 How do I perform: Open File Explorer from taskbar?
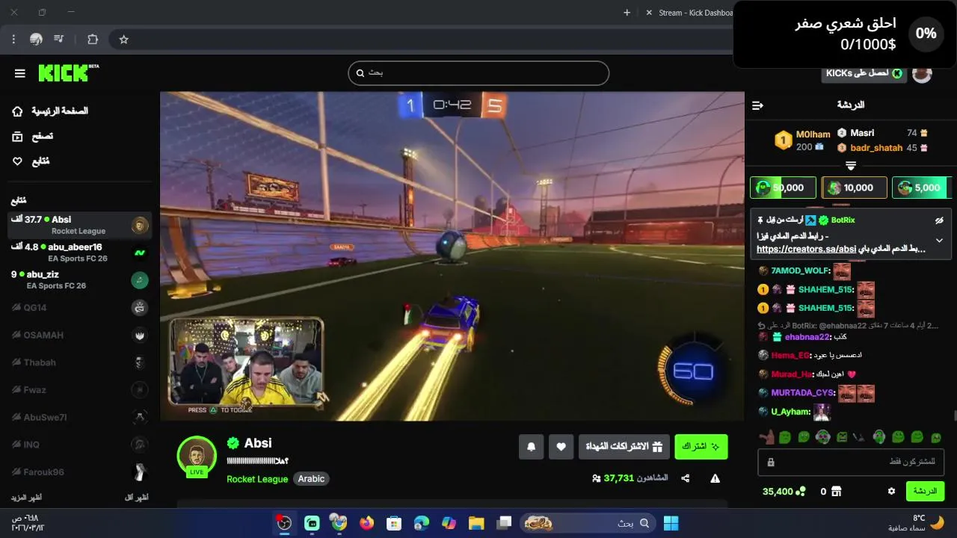476,523
